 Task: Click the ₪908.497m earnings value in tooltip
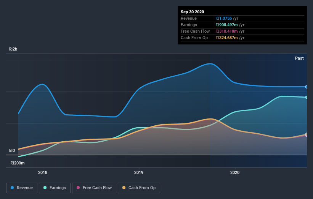[226, 25]
